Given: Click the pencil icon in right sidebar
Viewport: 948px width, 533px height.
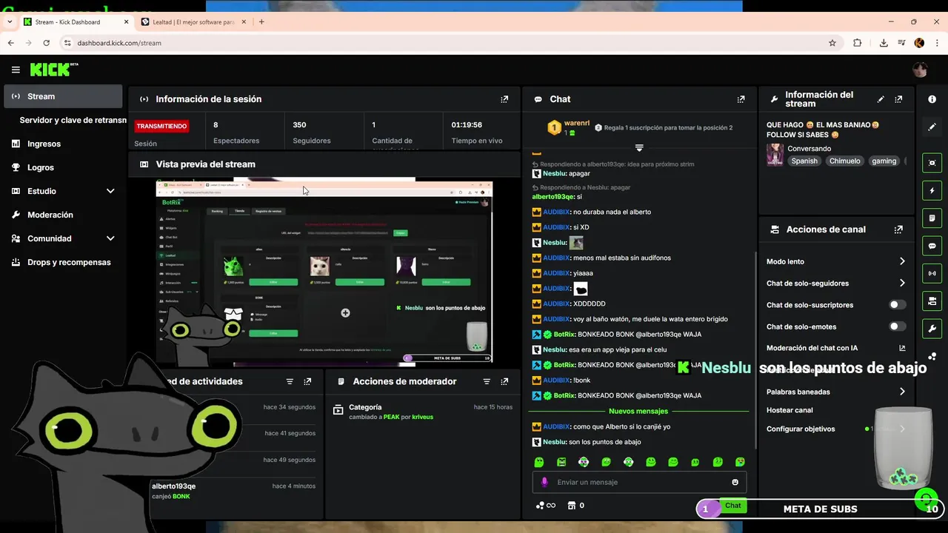Looking at the screenshot, I should point(932,127).
